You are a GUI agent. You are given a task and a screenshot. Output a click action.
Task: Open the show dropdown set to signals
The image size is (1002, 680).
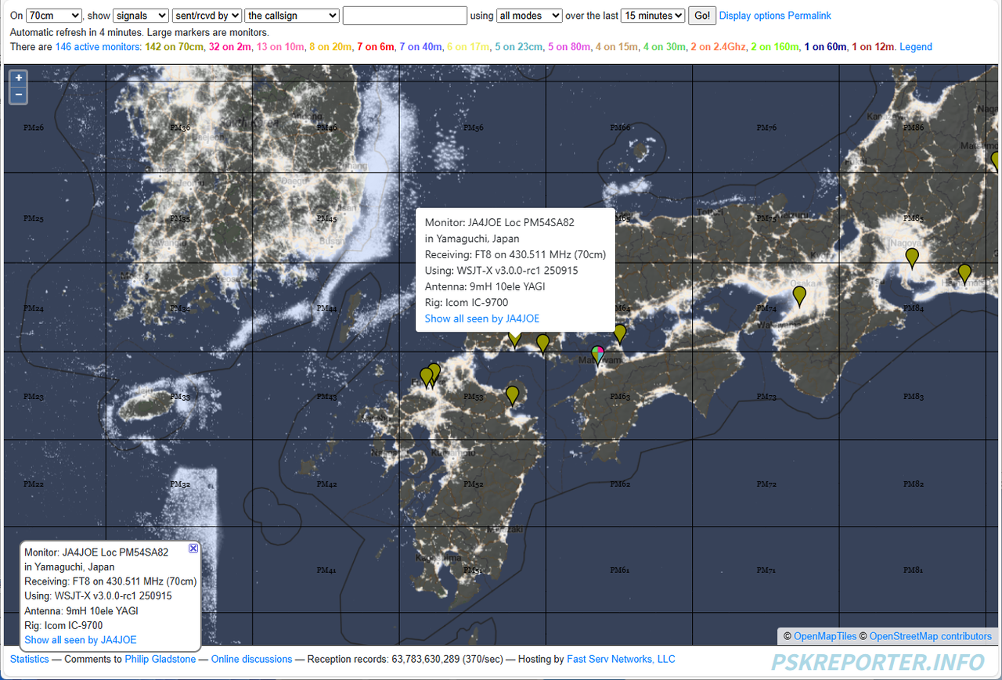point(141,16)
